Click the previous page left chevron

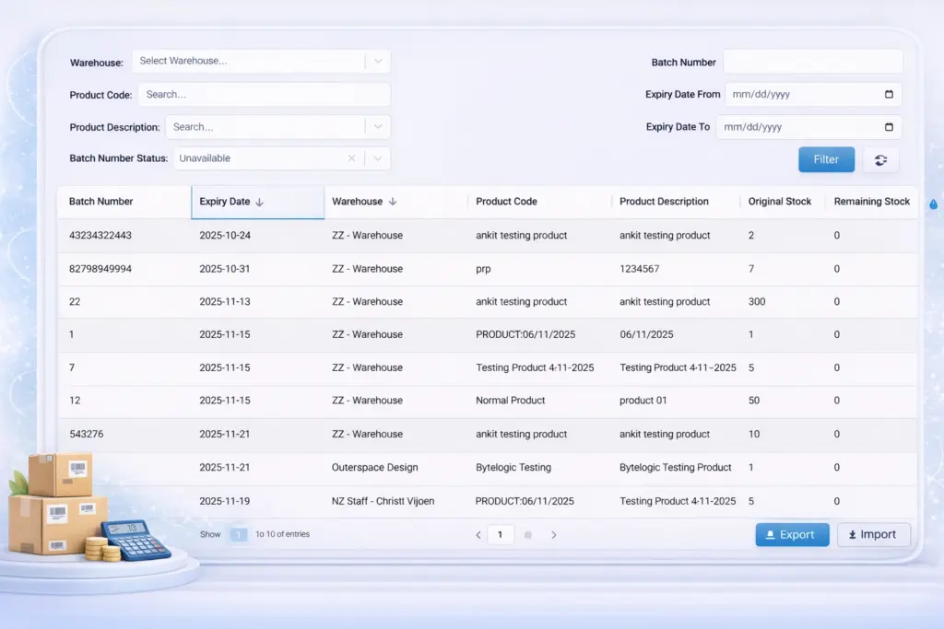[x=478, y=534]
